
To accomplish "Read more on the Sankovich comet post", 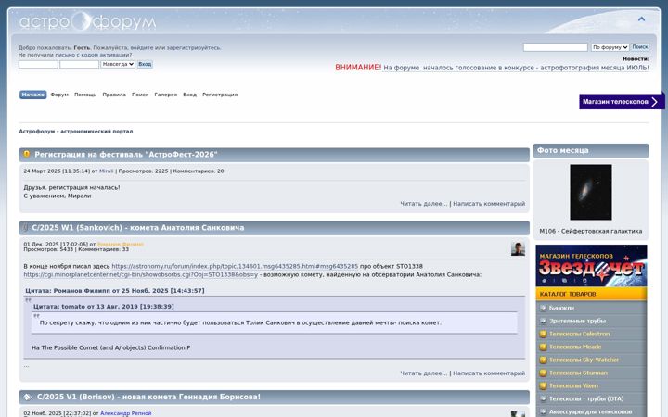I will 423,373.
